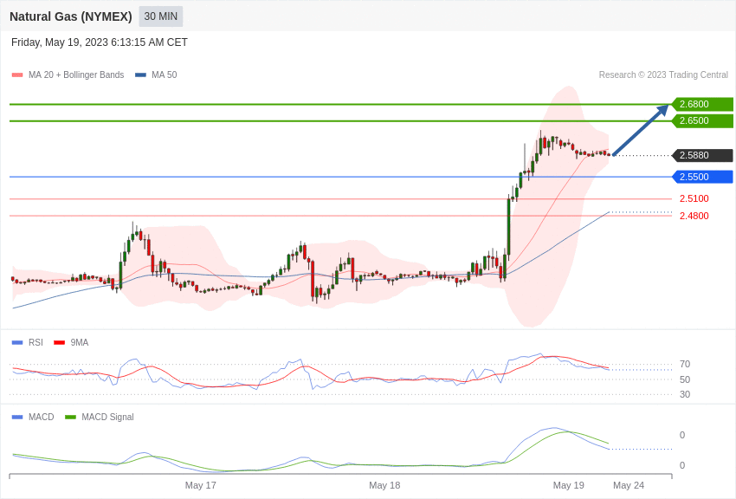Image resolution: width=736 pixels, height=499 pixels.
Task: Click the MA 50 blue legend swatch
Action: pyautogui.click(x=141, y=75)
